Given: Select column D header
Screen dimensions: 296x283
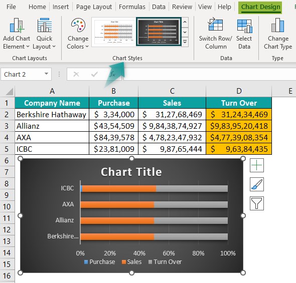Looking at the screenshot, I should 239,91.
